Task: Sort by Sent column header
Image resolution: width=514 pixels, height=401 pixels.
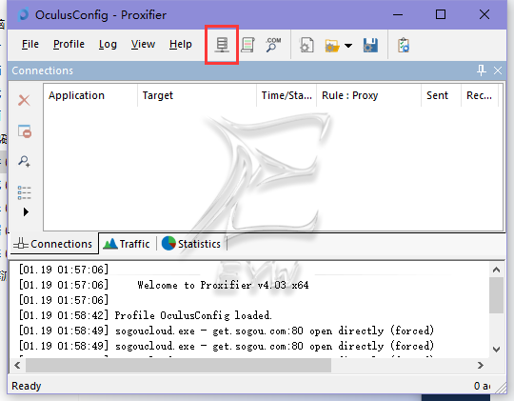Action: coord(442,95)
